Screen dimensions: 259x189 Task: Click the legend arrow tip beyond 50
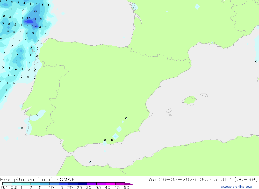click(x=130, y=184)
